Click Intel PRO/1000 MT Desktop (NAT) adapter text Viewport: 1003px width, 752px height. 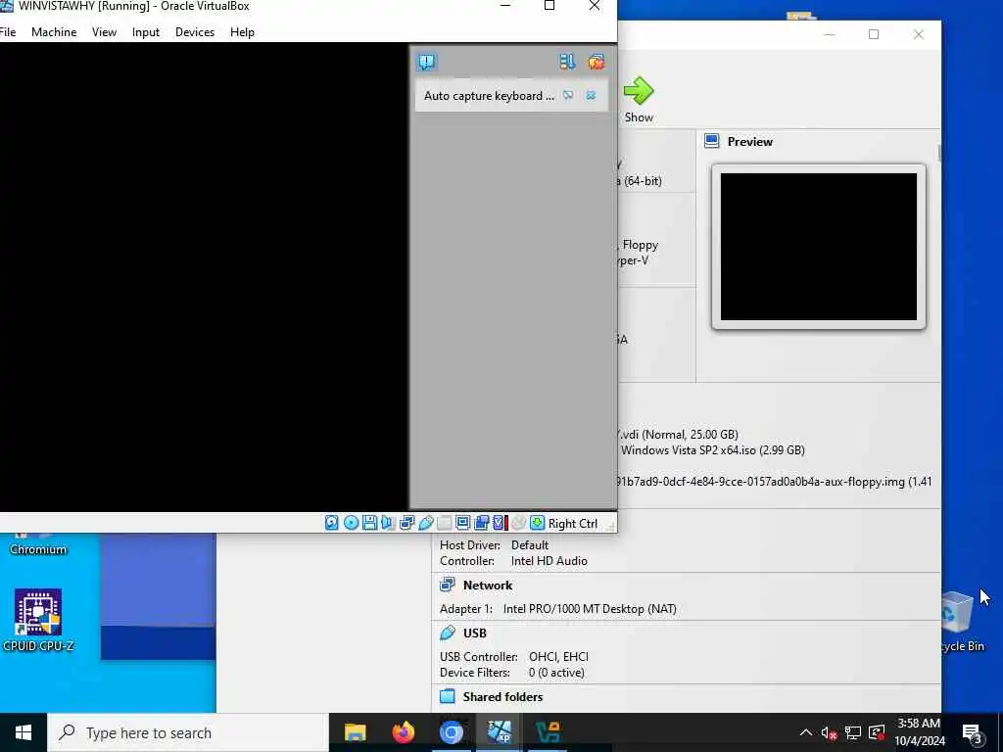pos(590,609)
